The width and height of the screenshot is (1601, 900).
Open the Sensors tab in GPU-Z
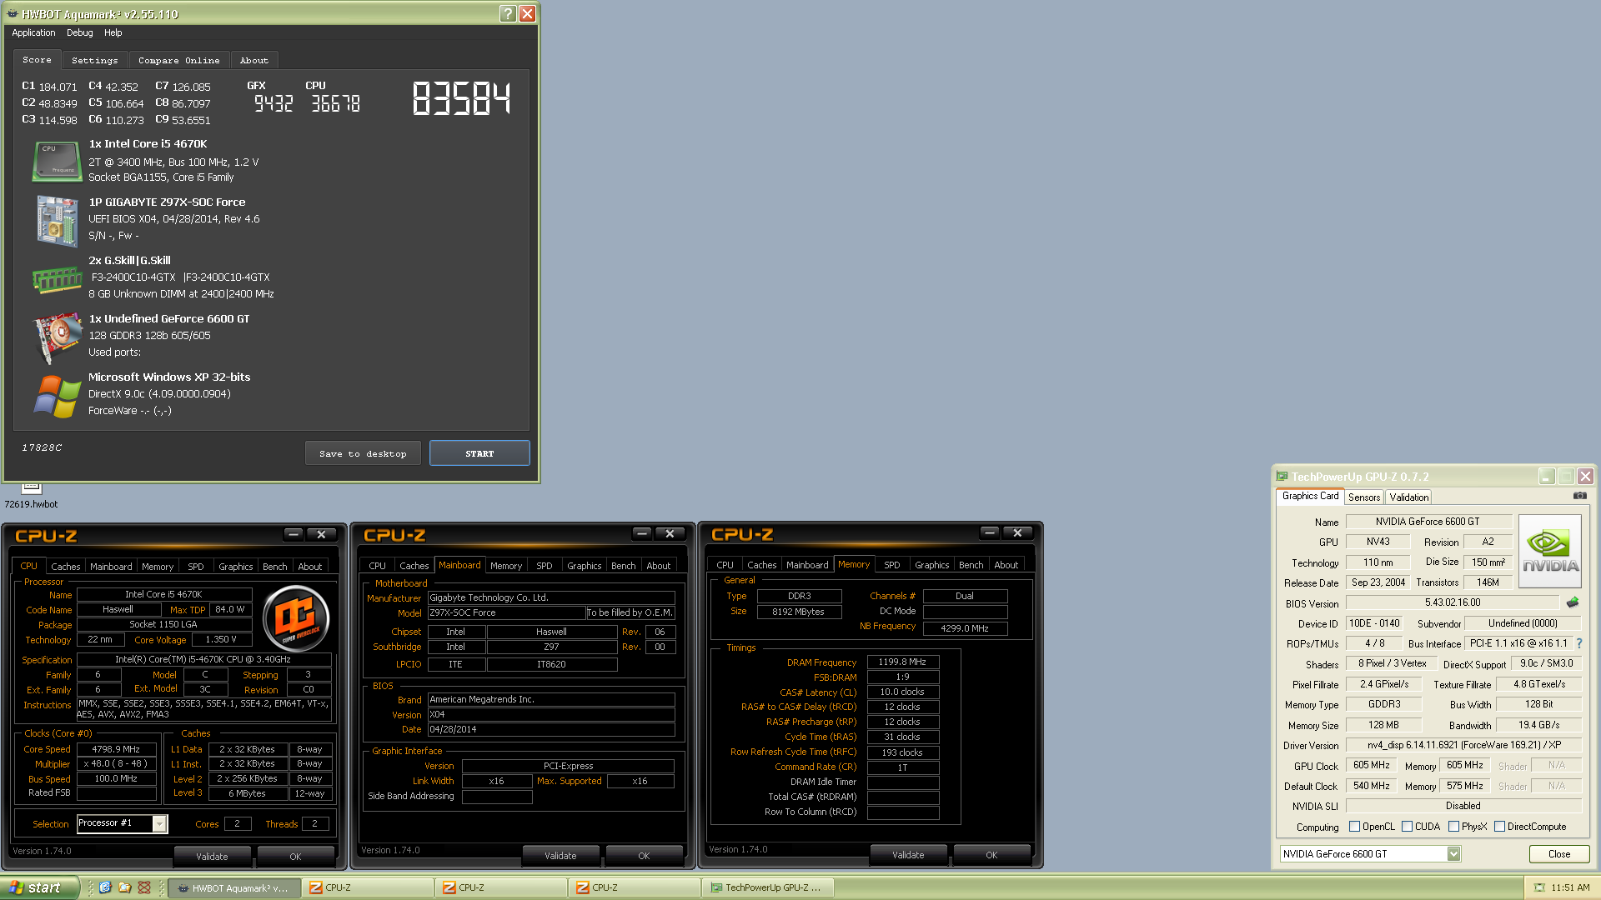tap(1364, 497)
